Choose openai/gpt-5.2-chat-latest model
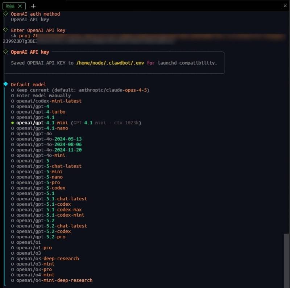The image size is (290, 288). click(49, 226)
